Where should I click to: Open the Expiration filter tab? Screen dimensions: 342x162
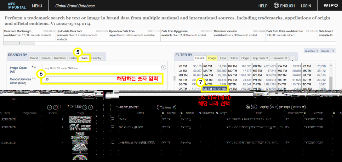[278, 58]
